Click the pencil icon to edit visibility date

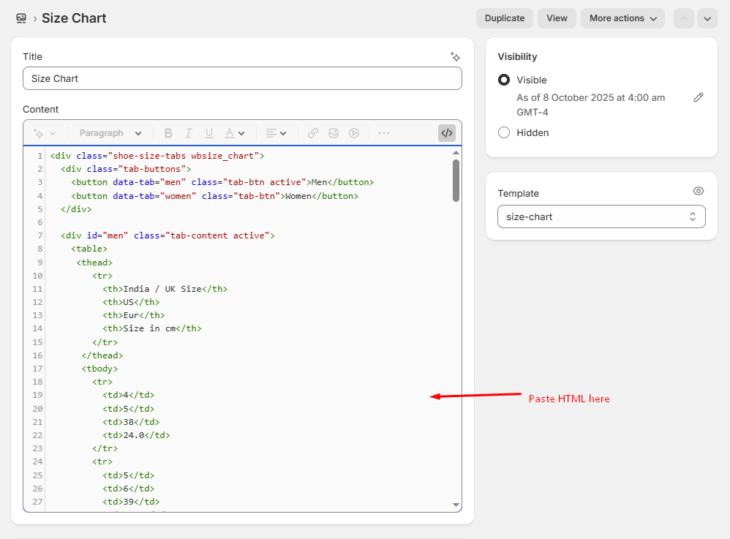click(x=699, y=97)
